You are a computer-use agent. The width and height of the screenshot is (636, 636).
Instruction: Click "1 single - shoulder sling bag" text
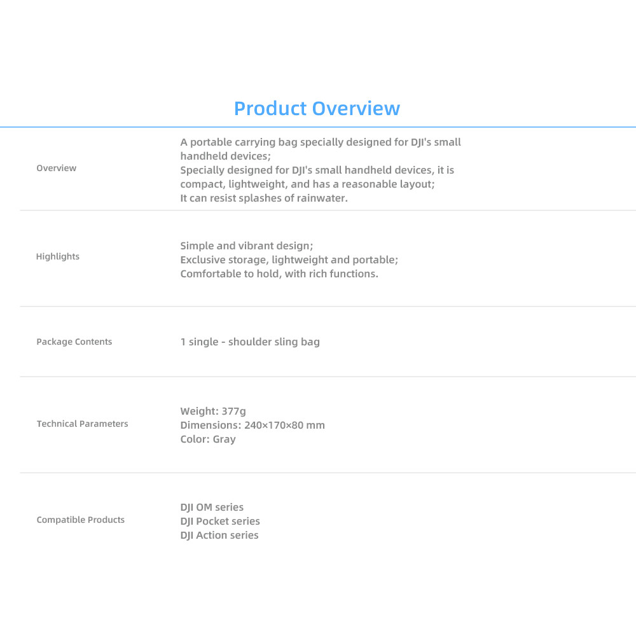(250, 342)
